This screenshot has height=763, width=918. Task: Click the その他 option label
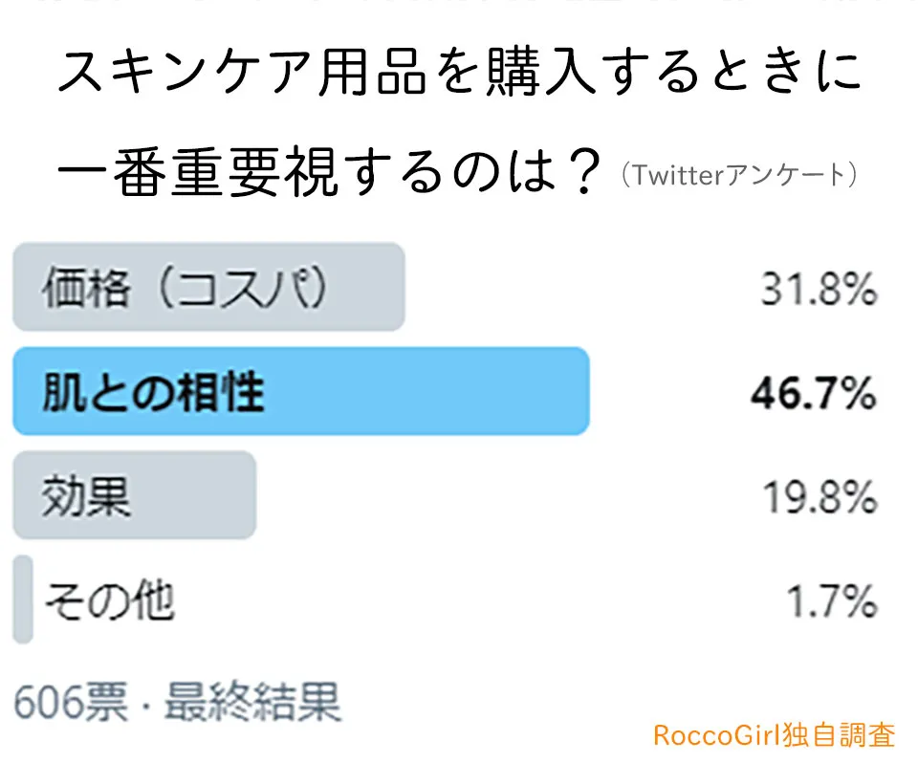(x=110, y=600)
